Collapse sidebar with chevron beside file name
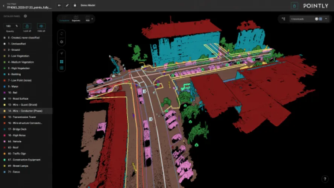Image resolution: width=334 pixels, height=188 pixels. click(3, 6)
